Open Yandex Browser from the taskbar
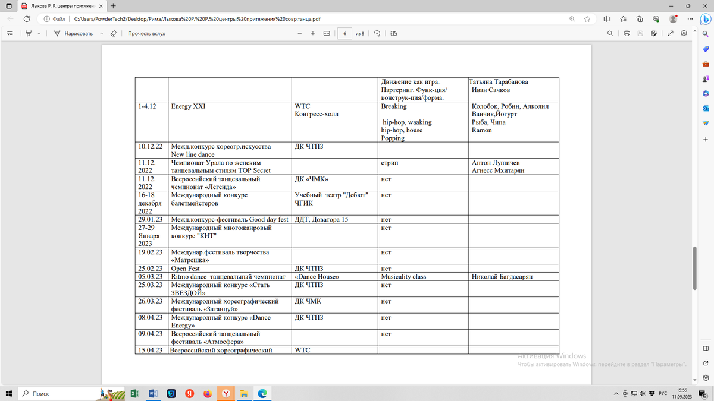This screenshot has height=401, width=714. [x=226, y=393]
